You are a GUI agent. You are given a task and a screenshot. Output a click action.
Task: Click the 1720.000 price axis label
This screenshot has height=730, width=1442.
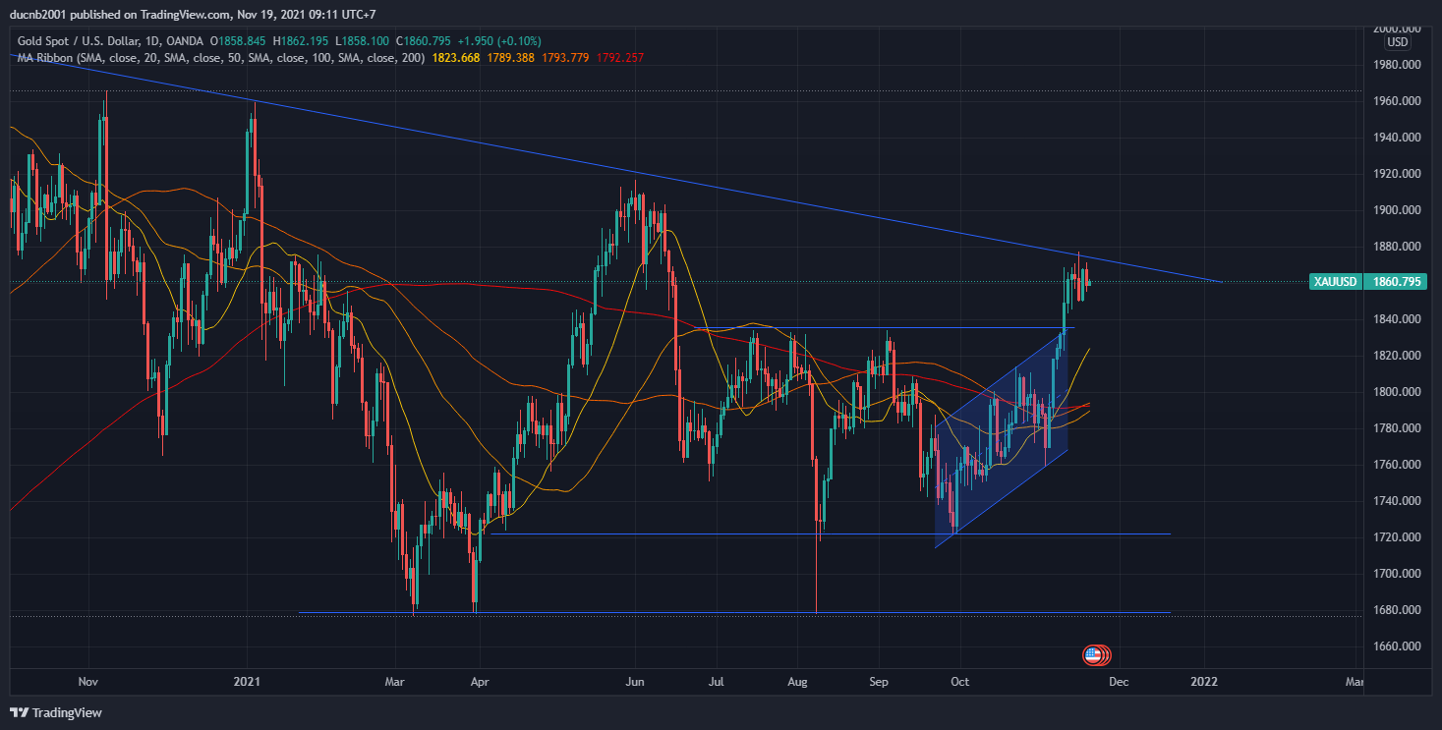pyautogui.click(x=1396, y=537)
